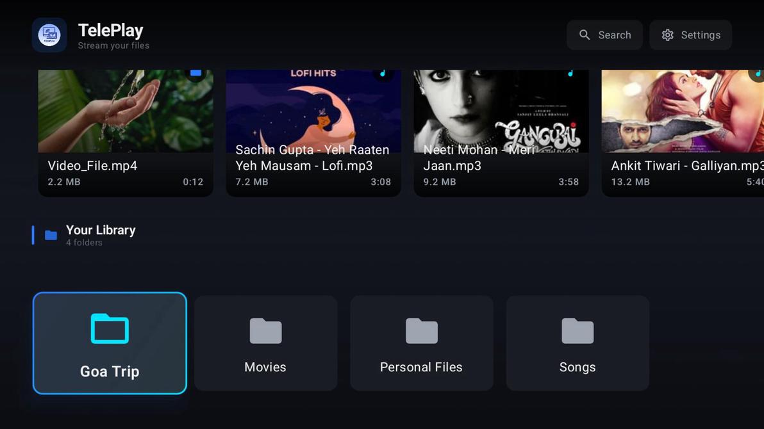Click the Settings gear icon
The height and width of the screenshot is (429, 764).
tap(667, 35)
